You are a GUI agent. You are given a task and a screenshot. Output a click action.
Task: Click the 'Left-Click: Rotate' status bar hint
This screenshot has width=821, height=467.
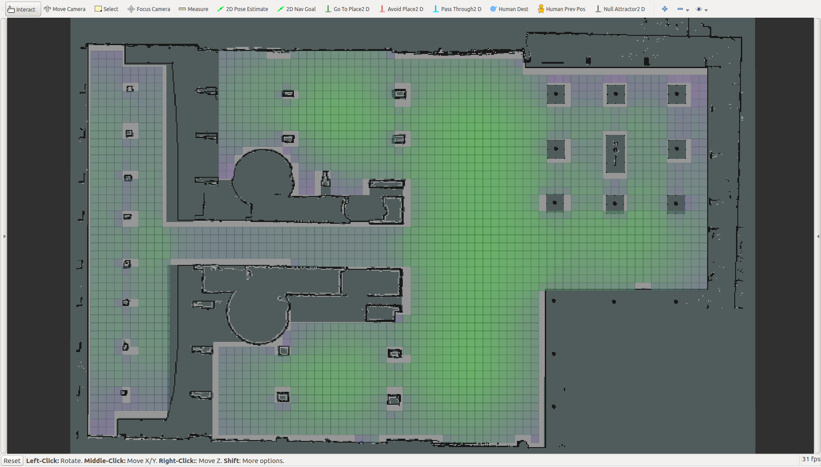54,460
